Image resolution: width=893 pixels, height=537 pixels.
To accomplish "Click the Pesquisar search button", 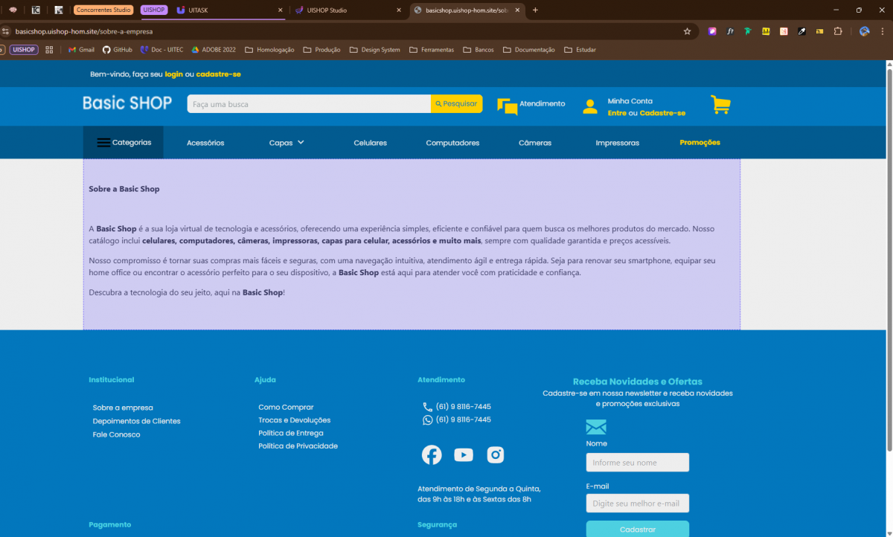I will click(x=456, y=104).
